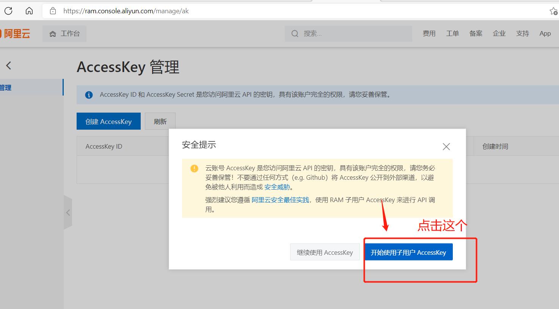Screen dimensions: 559x309
Task: Open the 企业 menu in the top bar
Action: coord(499,33)
